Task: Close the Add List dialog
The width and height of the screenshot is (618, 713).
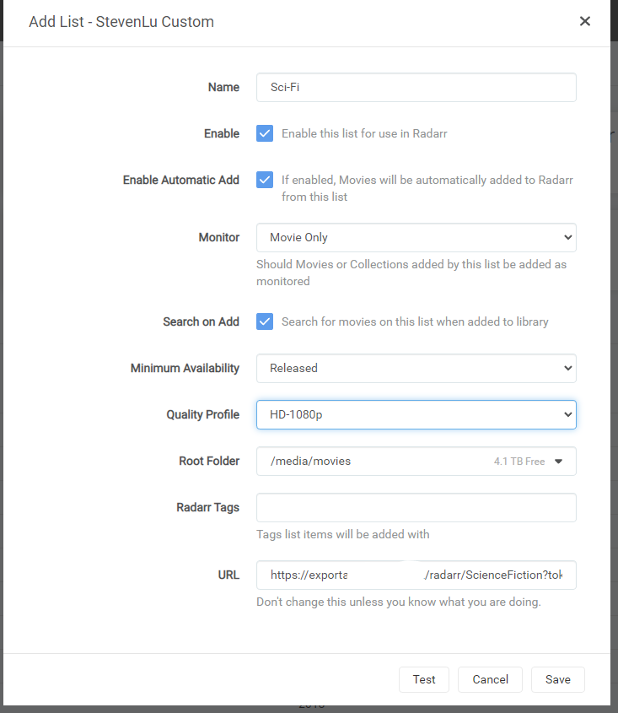Action: pyautogui.click(x=584, y=22)
